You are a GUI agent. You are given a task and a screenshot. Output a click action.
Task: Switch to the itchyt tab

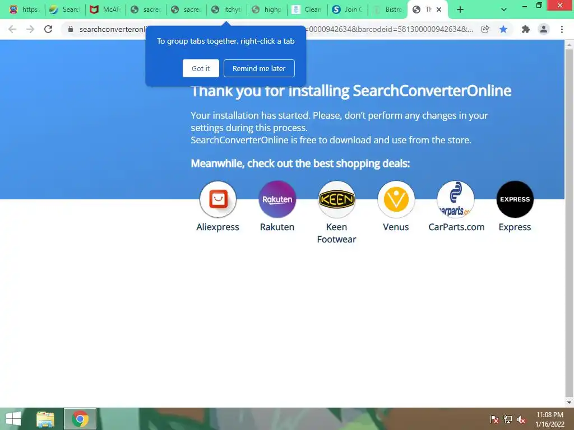pyautogui.click(x=226, y=10)
